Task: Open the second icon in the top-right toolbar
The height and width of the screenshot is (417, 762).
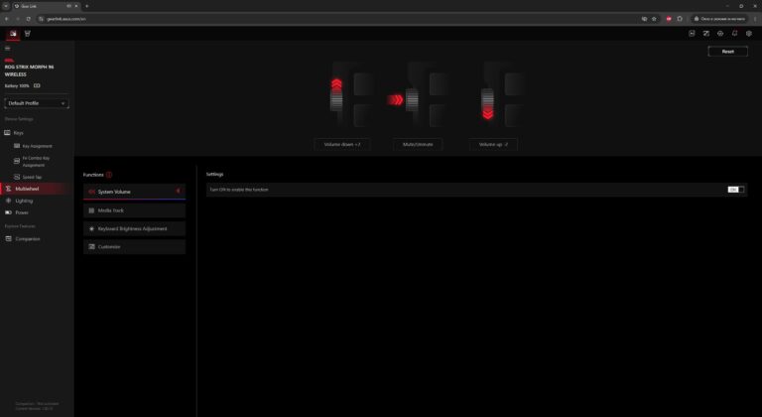Action: 706,34
